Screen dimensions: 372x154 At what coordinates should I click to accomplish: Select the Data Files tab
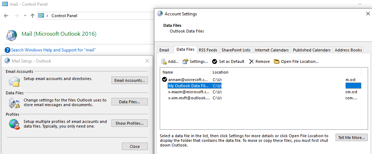[185, 49]
